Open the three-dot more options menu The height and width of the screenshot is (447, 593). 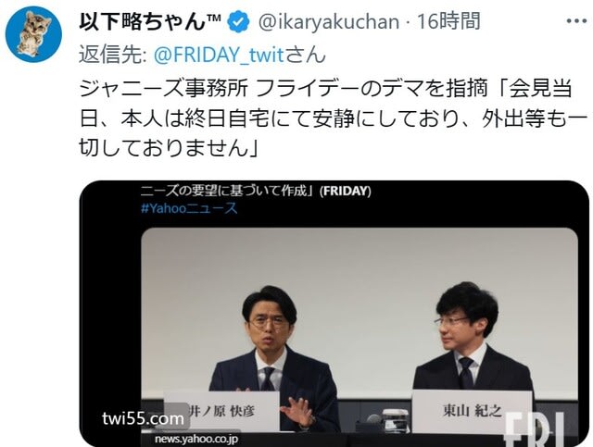pos(576,21)
